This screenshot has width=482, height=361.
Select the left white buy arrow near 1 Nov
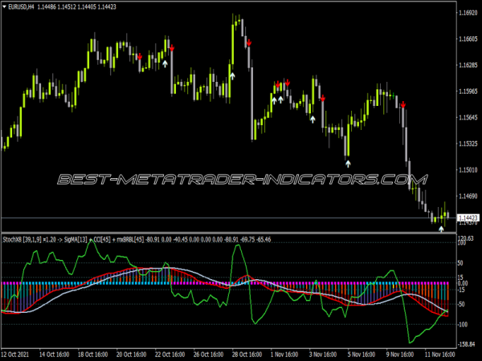pyautogui.click(x=274, y=100)
